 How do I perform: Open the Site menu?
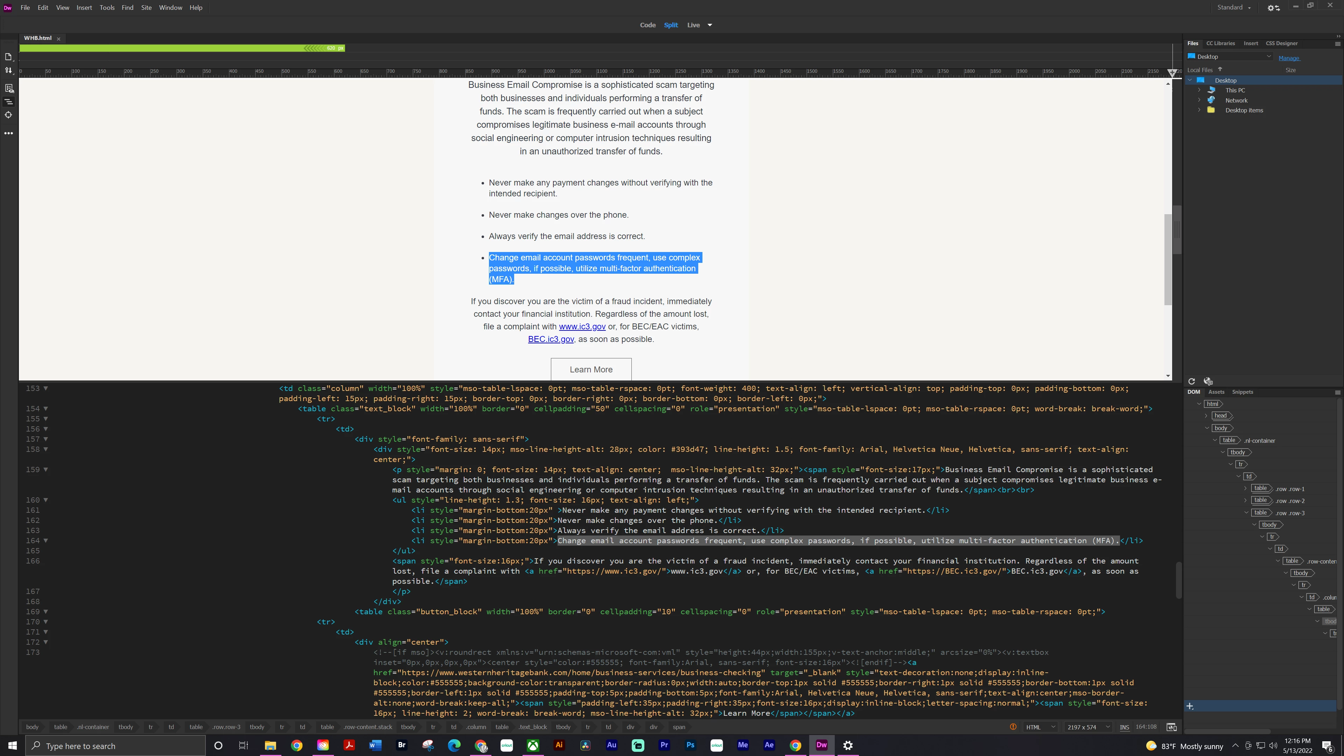point(146,8)
